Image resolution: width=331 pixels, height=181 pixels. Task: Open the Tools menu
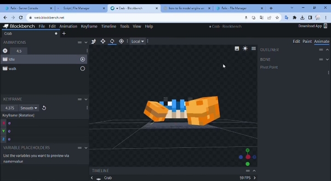click(x=125, y=26)
